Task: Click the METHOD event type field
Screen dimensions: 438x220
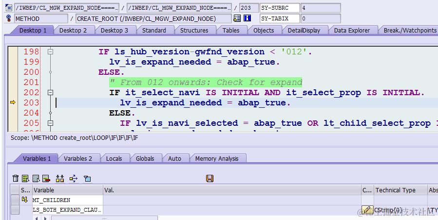Action: [x=41, y=18]
